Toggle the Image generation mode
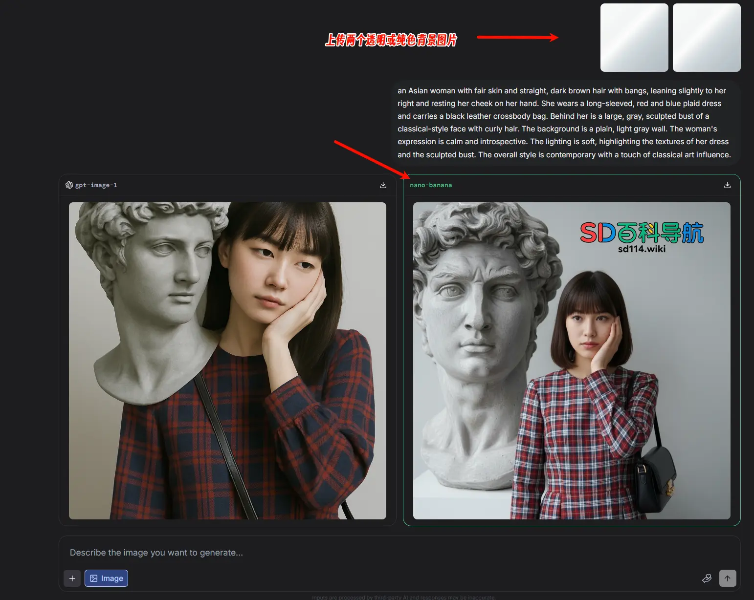Image resolution: width=754 pixels, height=600 pixels. [106, 579]
